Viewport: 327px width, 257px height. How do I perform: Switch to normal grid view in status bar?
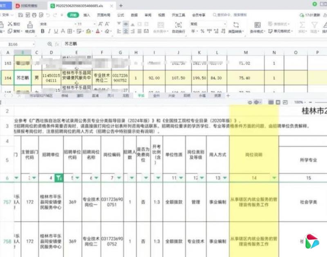point(270,102)
